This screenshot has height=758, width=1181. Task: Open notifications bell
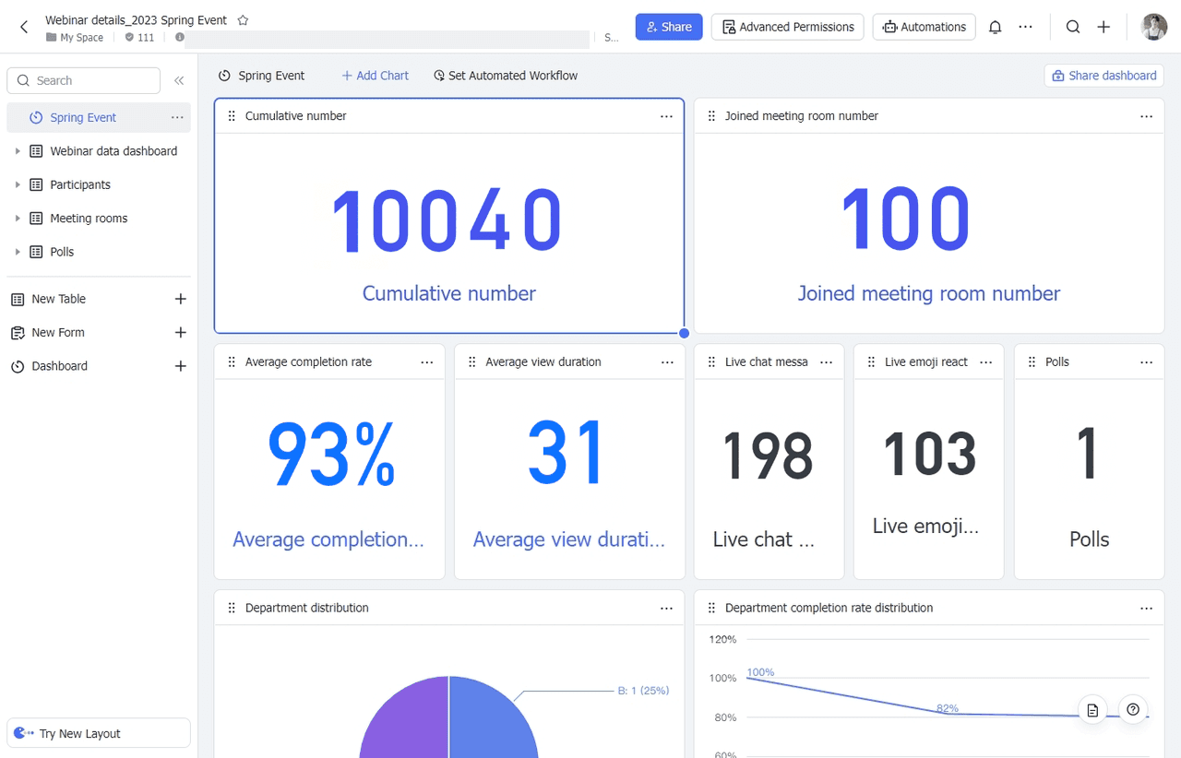(x=995, y=27)
